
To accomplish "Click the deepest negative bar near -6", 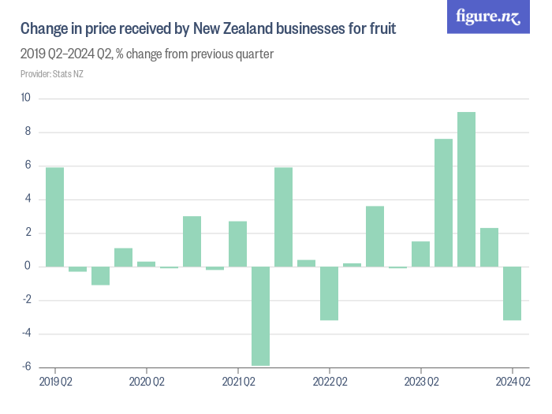I will [260, 315].
